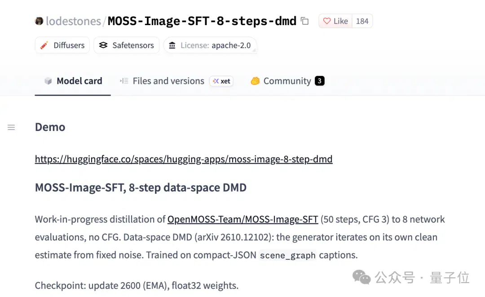Click the lodestones user avatar icon
This screenshot has height=297, width=485.
tap(39, 21)
